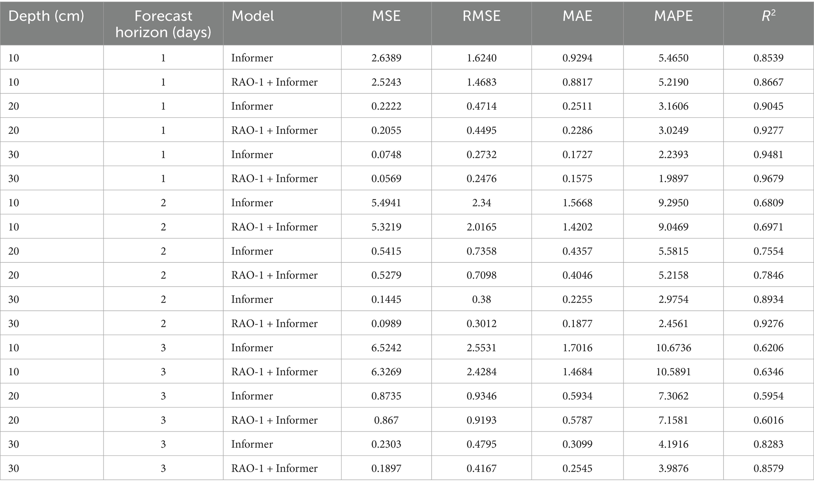
Task: Click the Forecast horizon (days) header
Action: [x=163, y=24]
